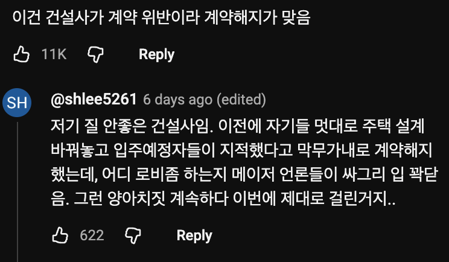Image resolution: width=449 pixels, height=262 pixels.
Task: Open the SH profile avatar
Action: [17, 103]
